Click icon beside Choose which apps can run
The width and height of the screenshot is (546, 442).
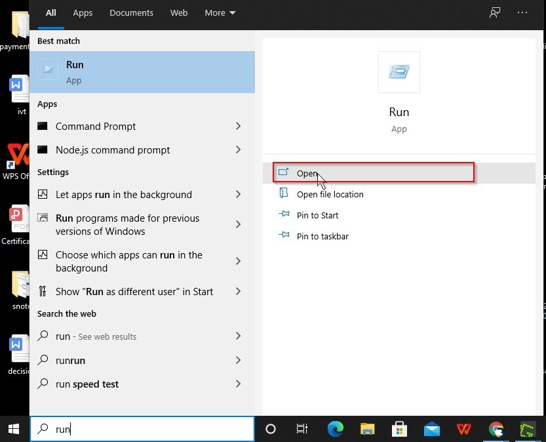(43, 254)
